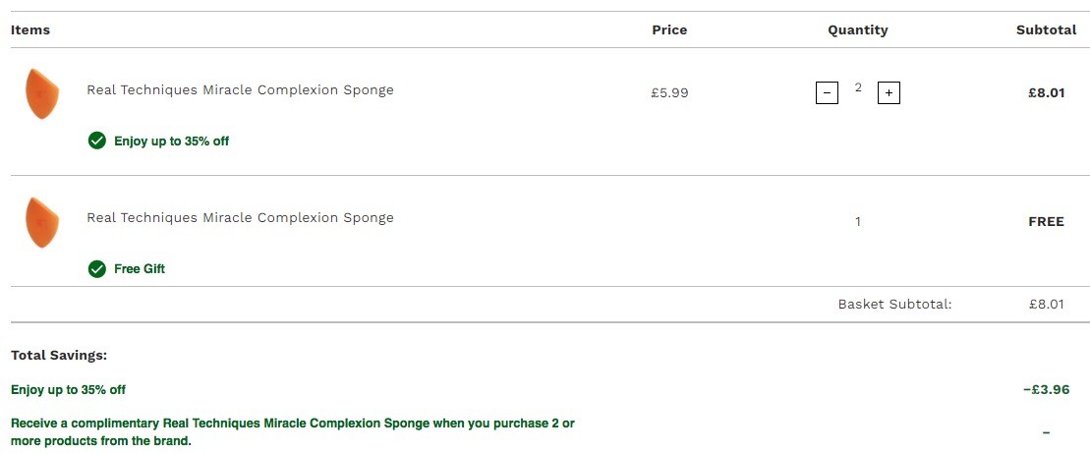Click the 'Free Gift' label
1090x453 pixels.
[140, 269]
